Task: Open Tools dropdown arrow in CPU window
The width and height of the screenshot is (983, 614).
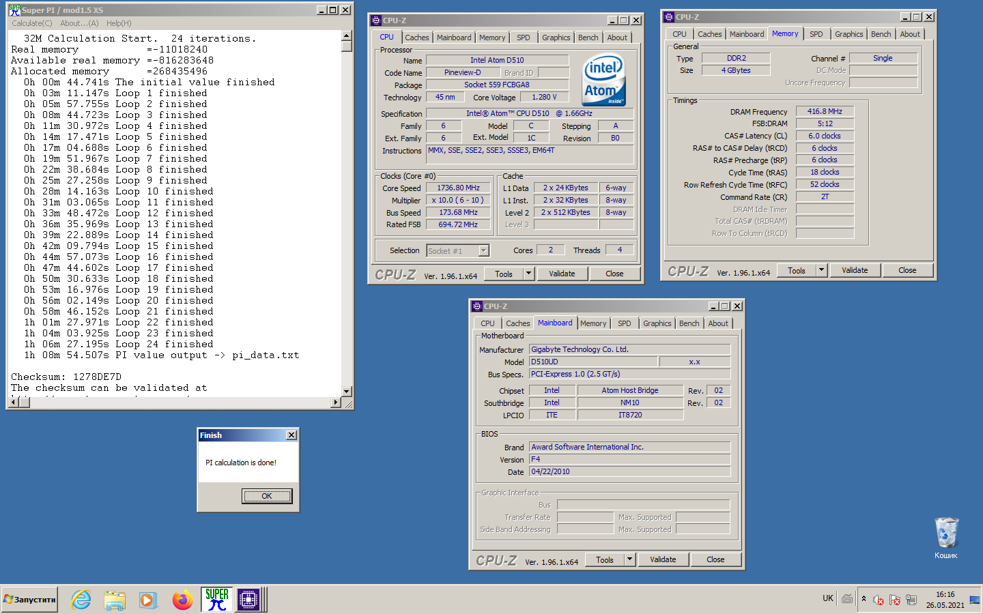Action: click(528, 274)
